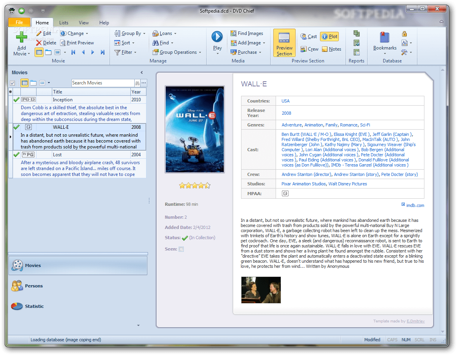Go to previous movie record
457x355 pixels.
click(x=83, y=52)
